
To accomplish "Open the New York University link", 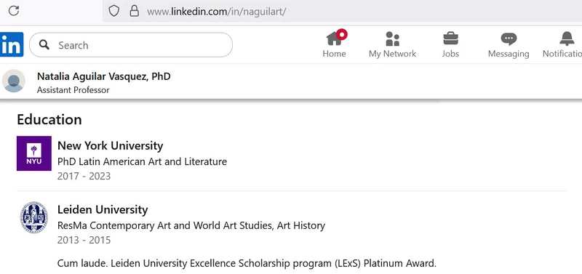I will coord(111,145).
